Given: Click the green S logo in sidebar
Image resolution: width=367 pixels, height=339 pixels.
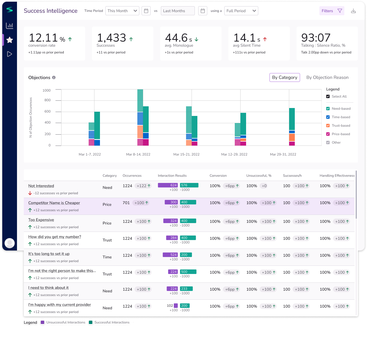Looking at the screenshot, I should pyautogui.click(x=10, y=10).
